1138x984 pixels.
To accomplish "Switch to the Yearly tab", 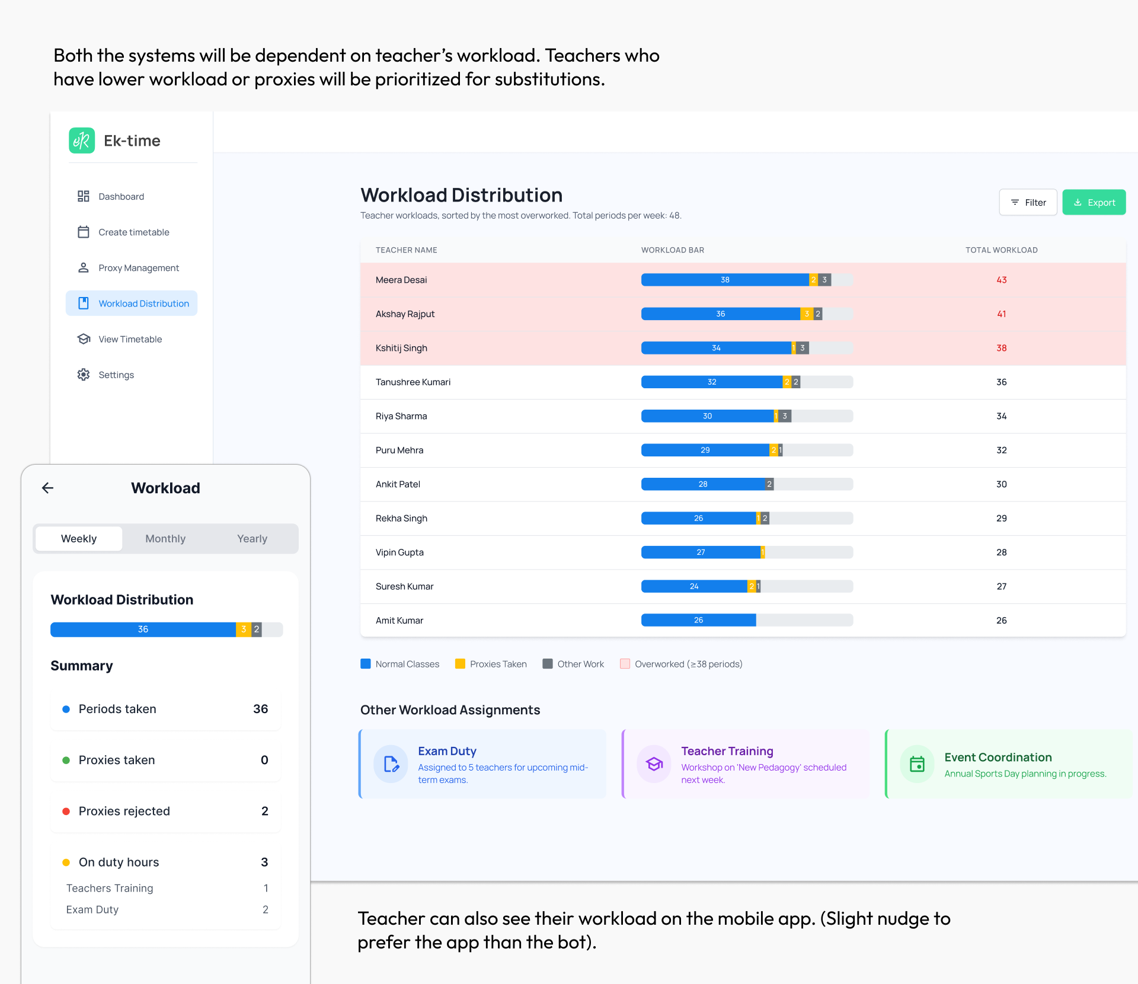I will 252,539.
